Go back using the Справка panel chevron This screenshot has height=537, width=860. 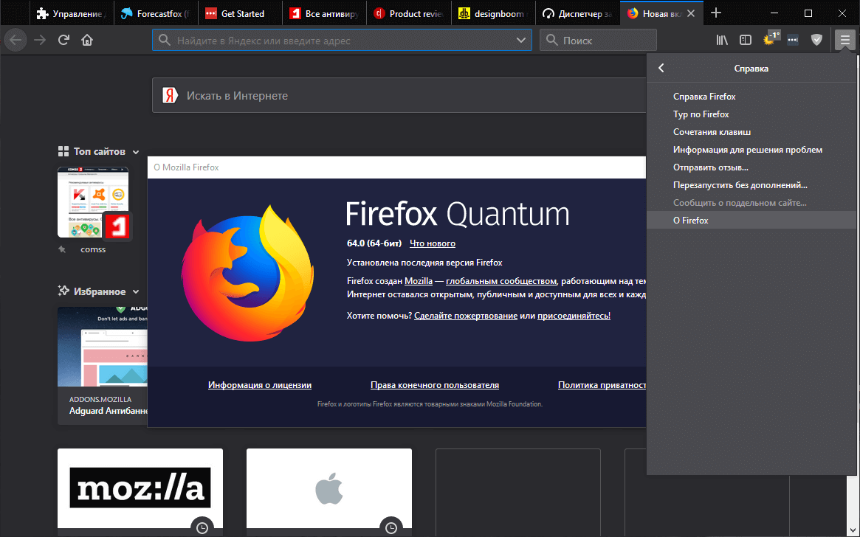coord(661,68)
